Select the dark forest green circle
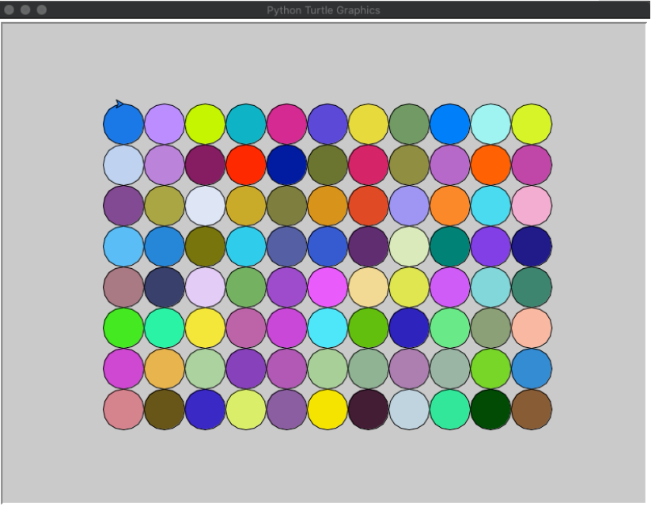 (x=492, y=410)
